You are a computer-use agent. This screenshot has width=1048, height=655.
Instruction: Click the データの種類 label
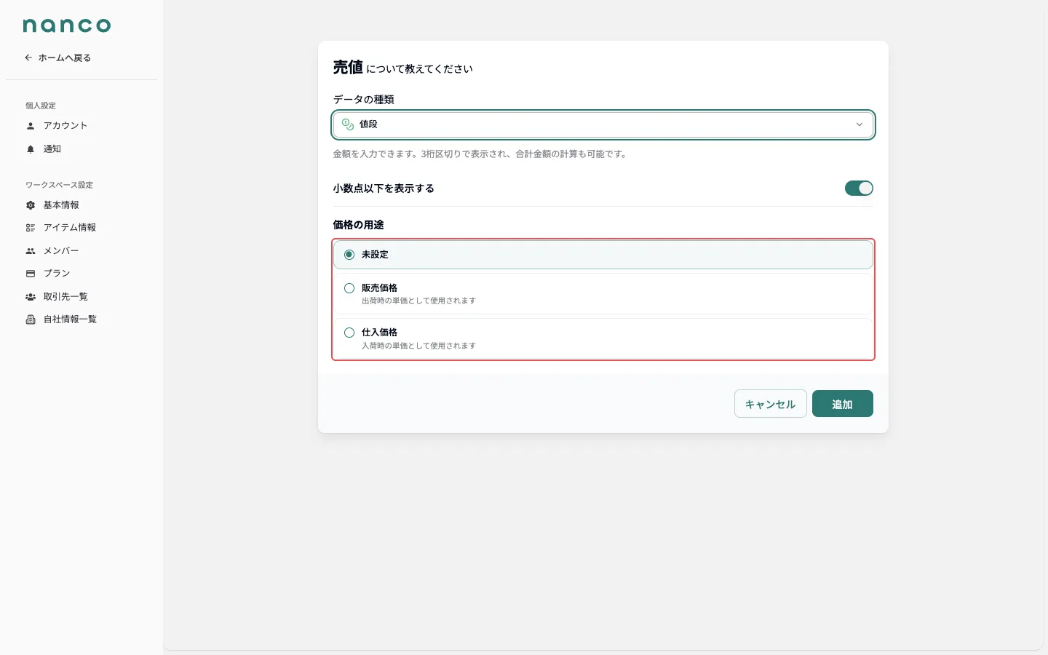click(363, 100)
